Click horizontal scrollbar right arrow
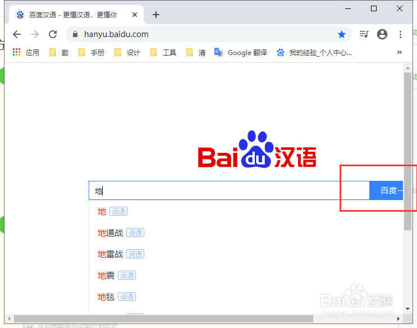 (x=398, y=318)
